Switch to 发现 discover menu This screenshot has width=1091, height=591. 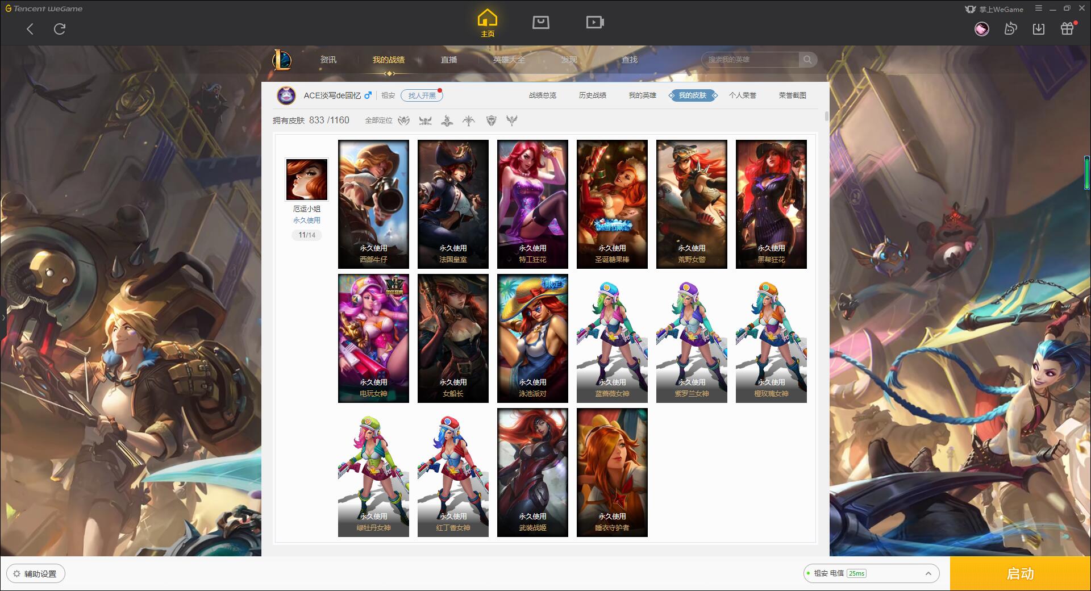coord(569,60)
